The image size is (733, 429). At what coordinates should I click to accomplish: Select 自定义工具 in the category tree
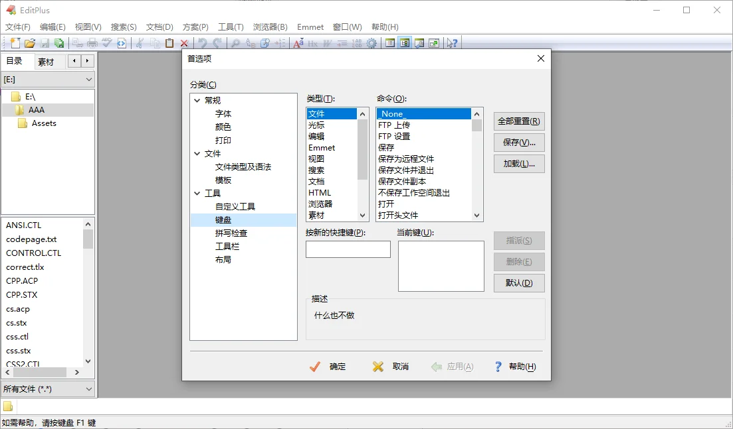click(235, 207)
